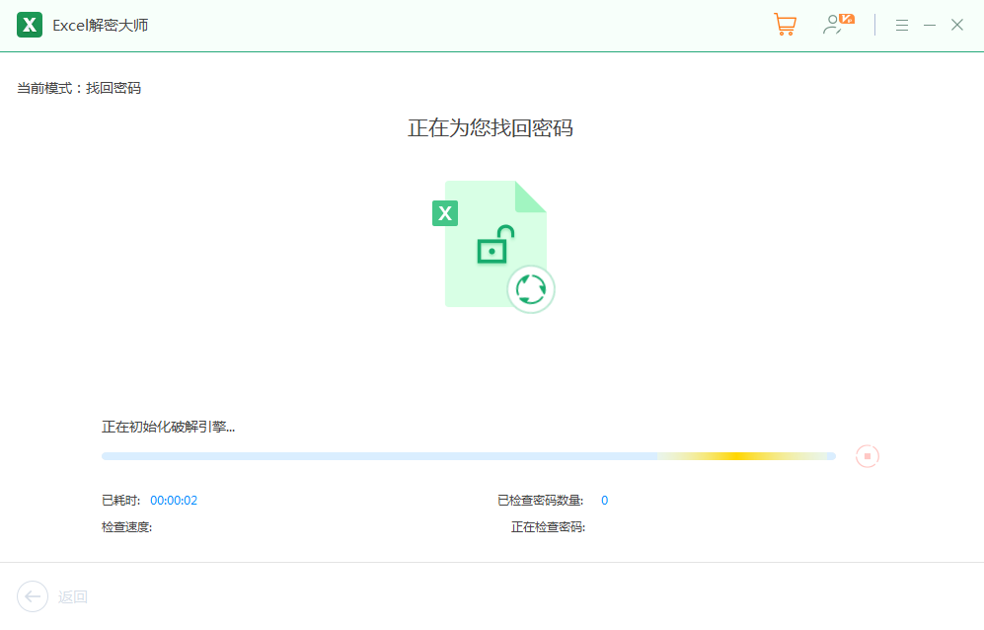Click the green Excel app logo
984x630 pixels.
(30, 25)
